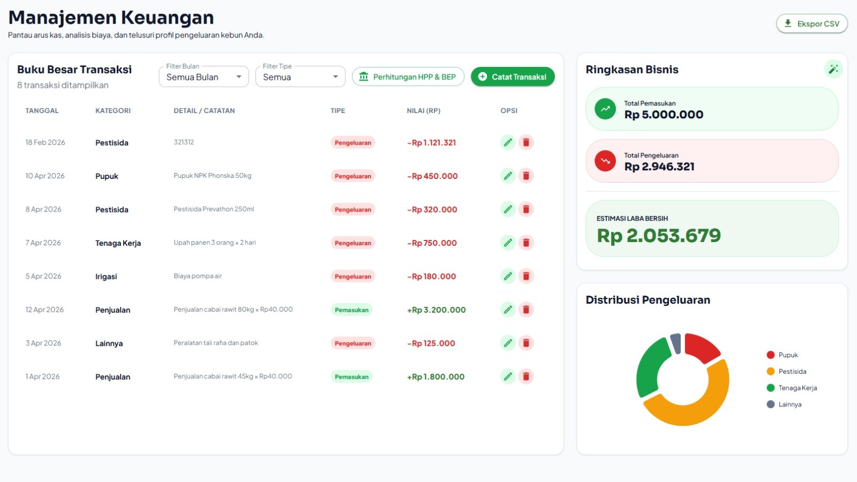Screen dimensions: 857x482
Task: Click the NILAI (RP) column header
Action: pos(423,111)
